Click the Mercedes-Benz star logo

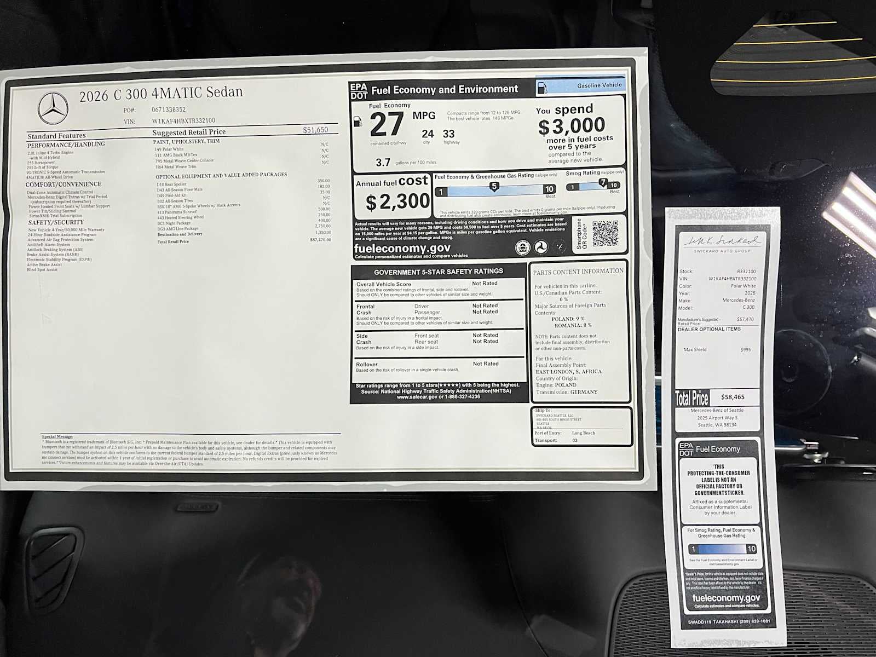point(53,108)
